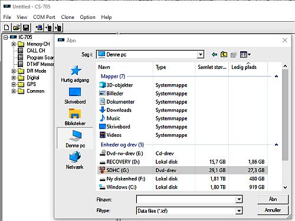This screenshot has width=295, height=221.
Task: Click the Save floppy disk toolbar icon
Action: click(26, 28)
